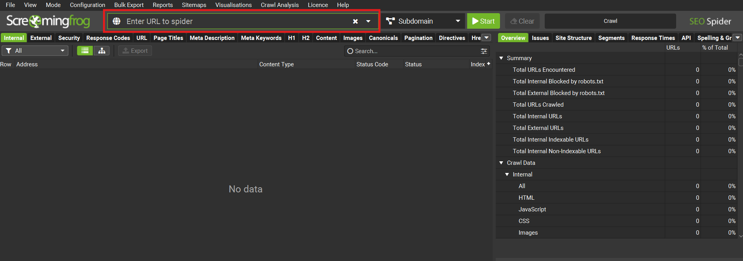The width and height of the screenshot is (743, 261).
Task: Clear URL field with the X icon
Action: pos(355,21)
